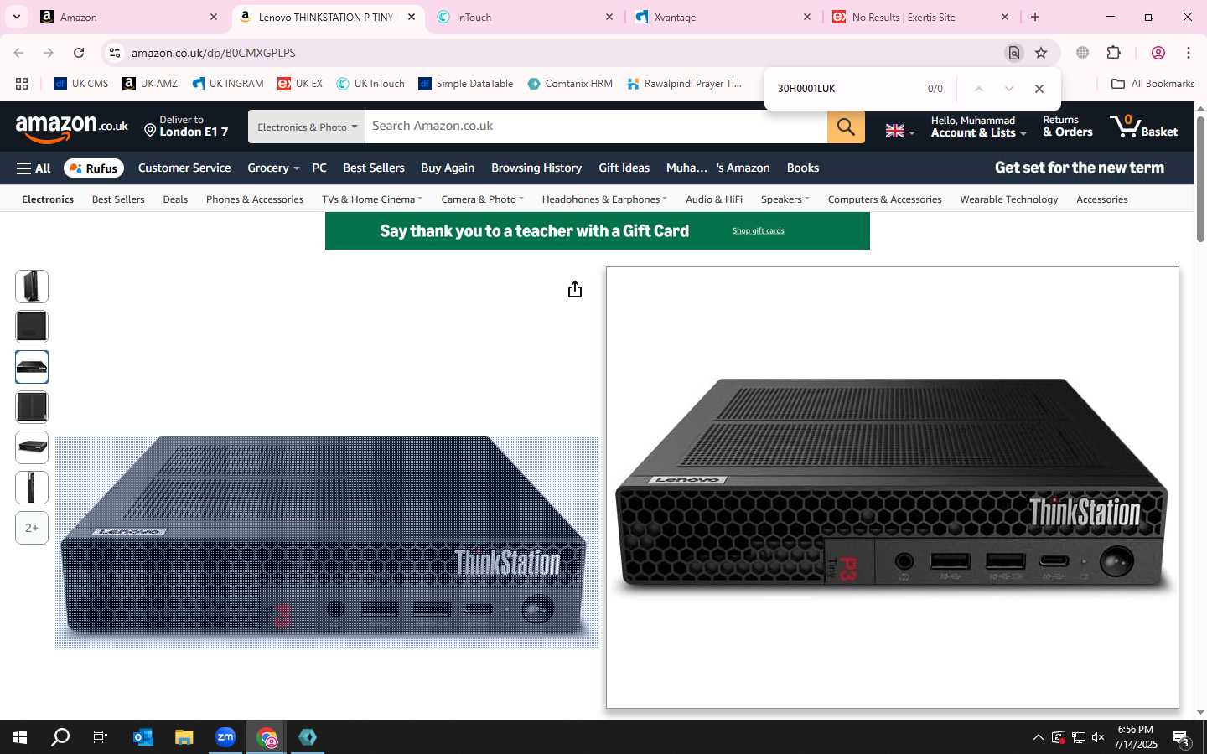Launch Outlook from the taskbar

pyautogui.click(x=142, y=737)
